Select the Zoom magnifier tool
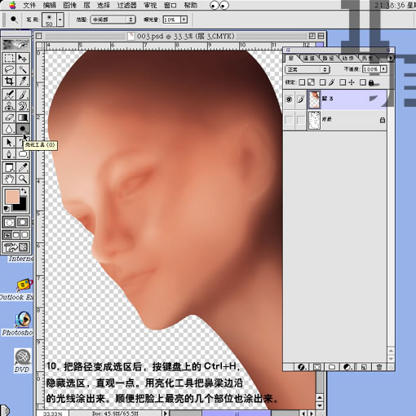 pos(23,179)
